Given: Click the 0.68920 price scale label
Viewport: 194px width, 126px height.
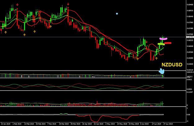Looking at the screenshot, I should tap(190, 10).
